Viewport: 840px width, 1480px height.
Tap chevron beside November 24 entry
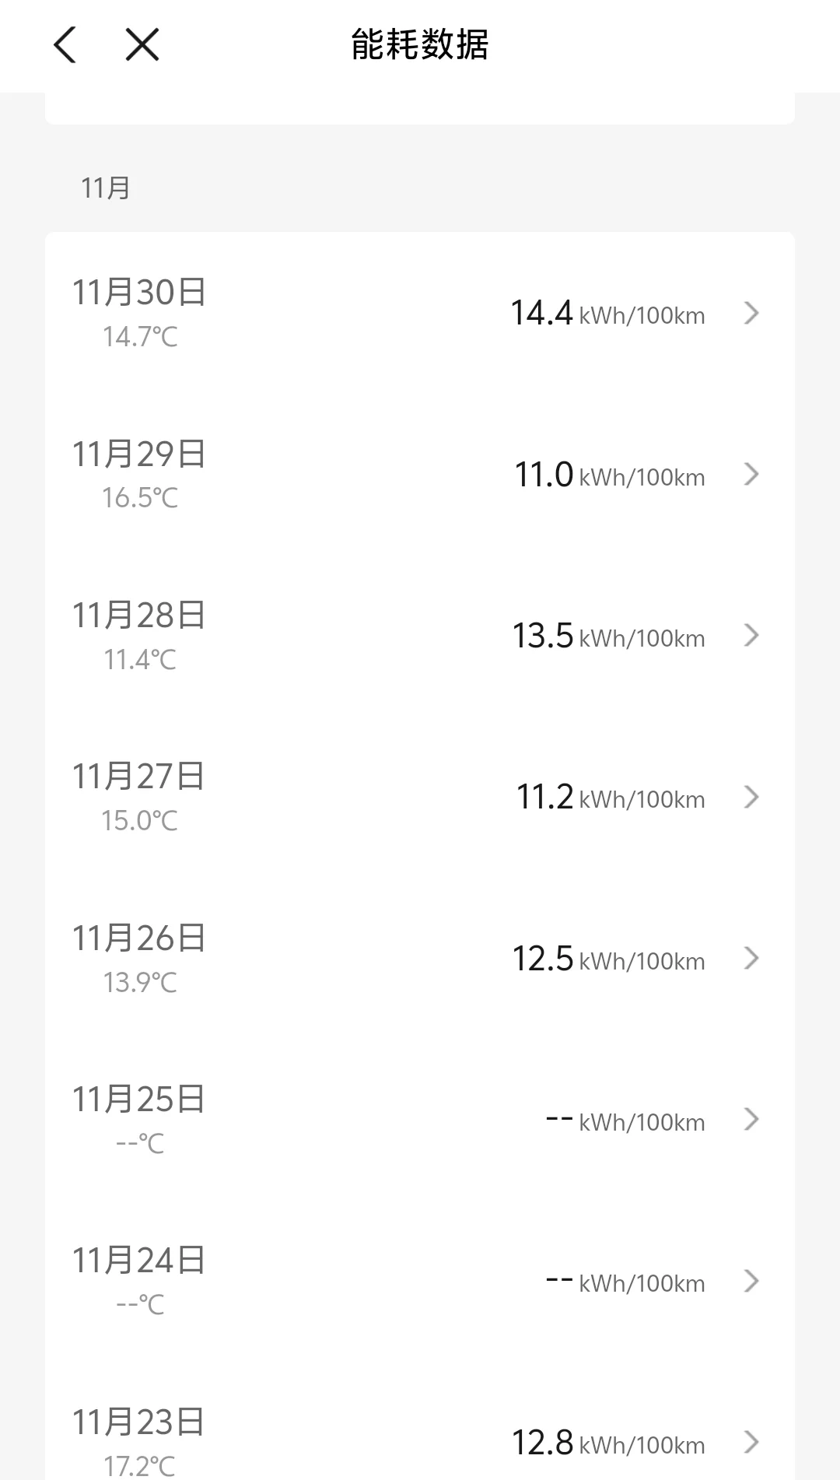751,1281
